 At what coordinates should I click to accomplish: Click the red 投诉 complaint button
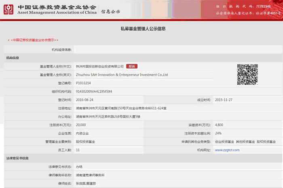[132, 66]
